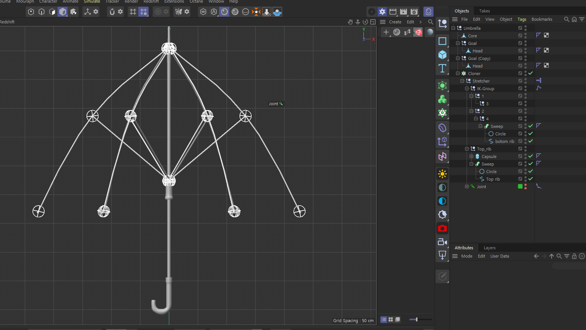
Task: Collapse the Umbrella tree node
Action: coord(453,28)
